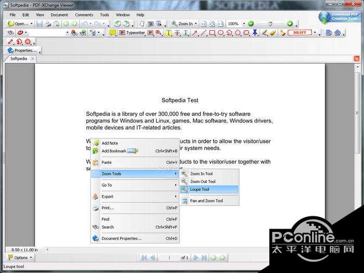Expand the Options button dropdown

tap(31, 257)
